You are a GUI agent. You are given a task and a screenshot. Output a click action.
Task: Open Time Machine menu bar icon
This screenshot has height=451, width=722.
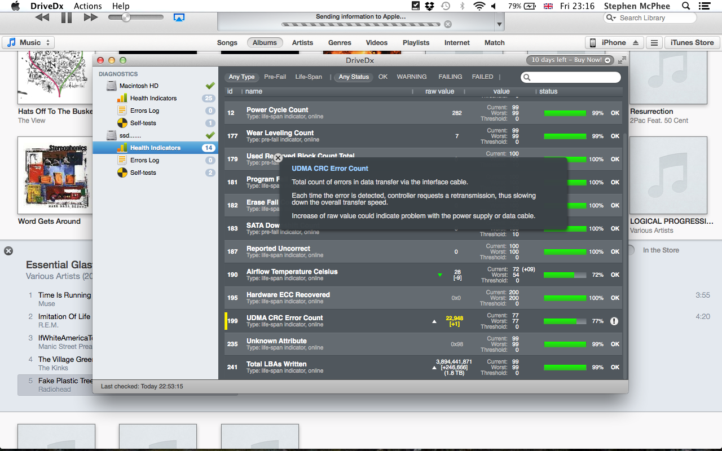pyautogui.click(x=446, y=6)
